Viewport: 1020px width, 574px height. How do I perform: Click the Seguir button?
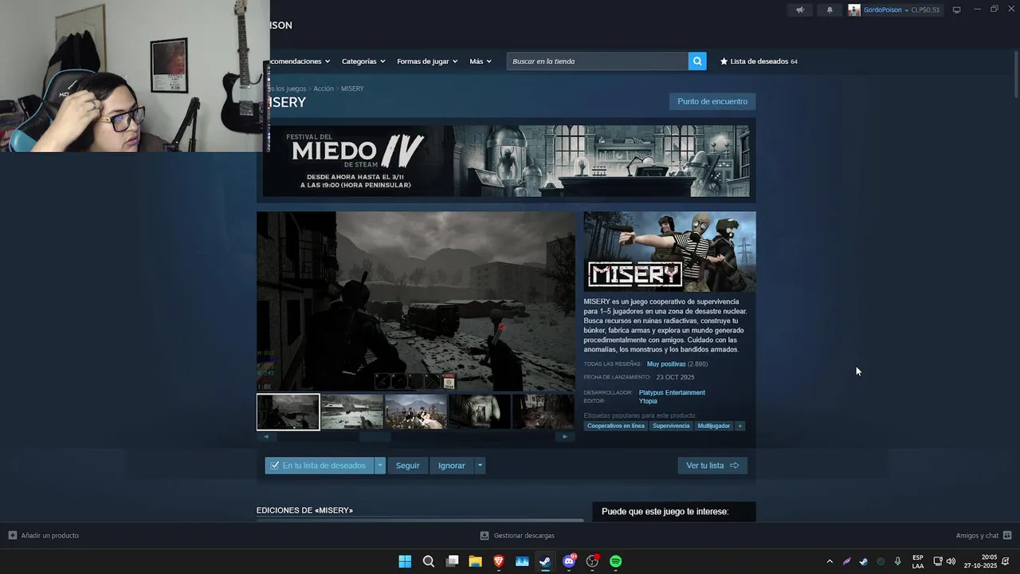coord(408,466)
